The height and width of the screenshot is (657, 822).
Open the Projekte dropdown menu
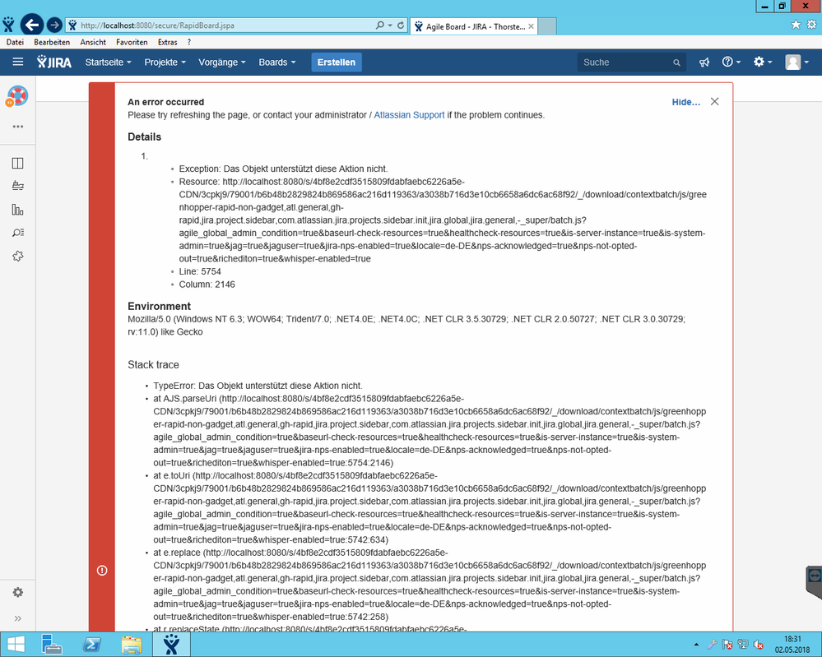coord(165,62)
